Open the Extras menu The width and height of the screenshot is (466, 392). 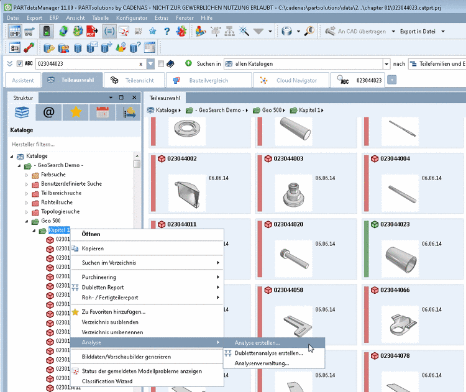(162, 18)
